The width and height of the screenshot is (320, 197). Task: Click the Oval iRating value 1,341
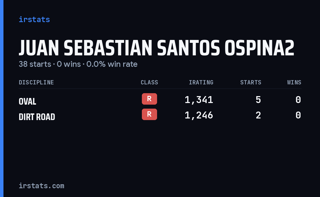coord(199,100)
